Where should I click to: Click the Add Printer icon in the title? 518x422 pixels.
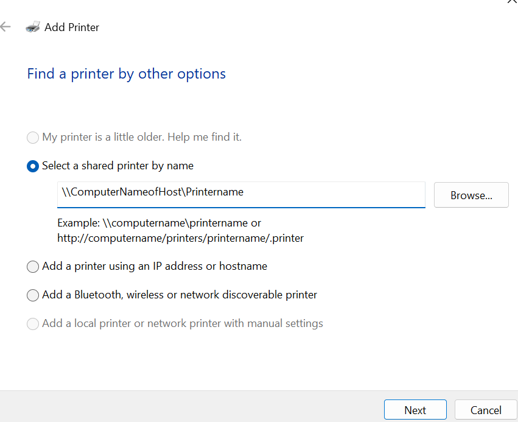(x=33, y=27)
